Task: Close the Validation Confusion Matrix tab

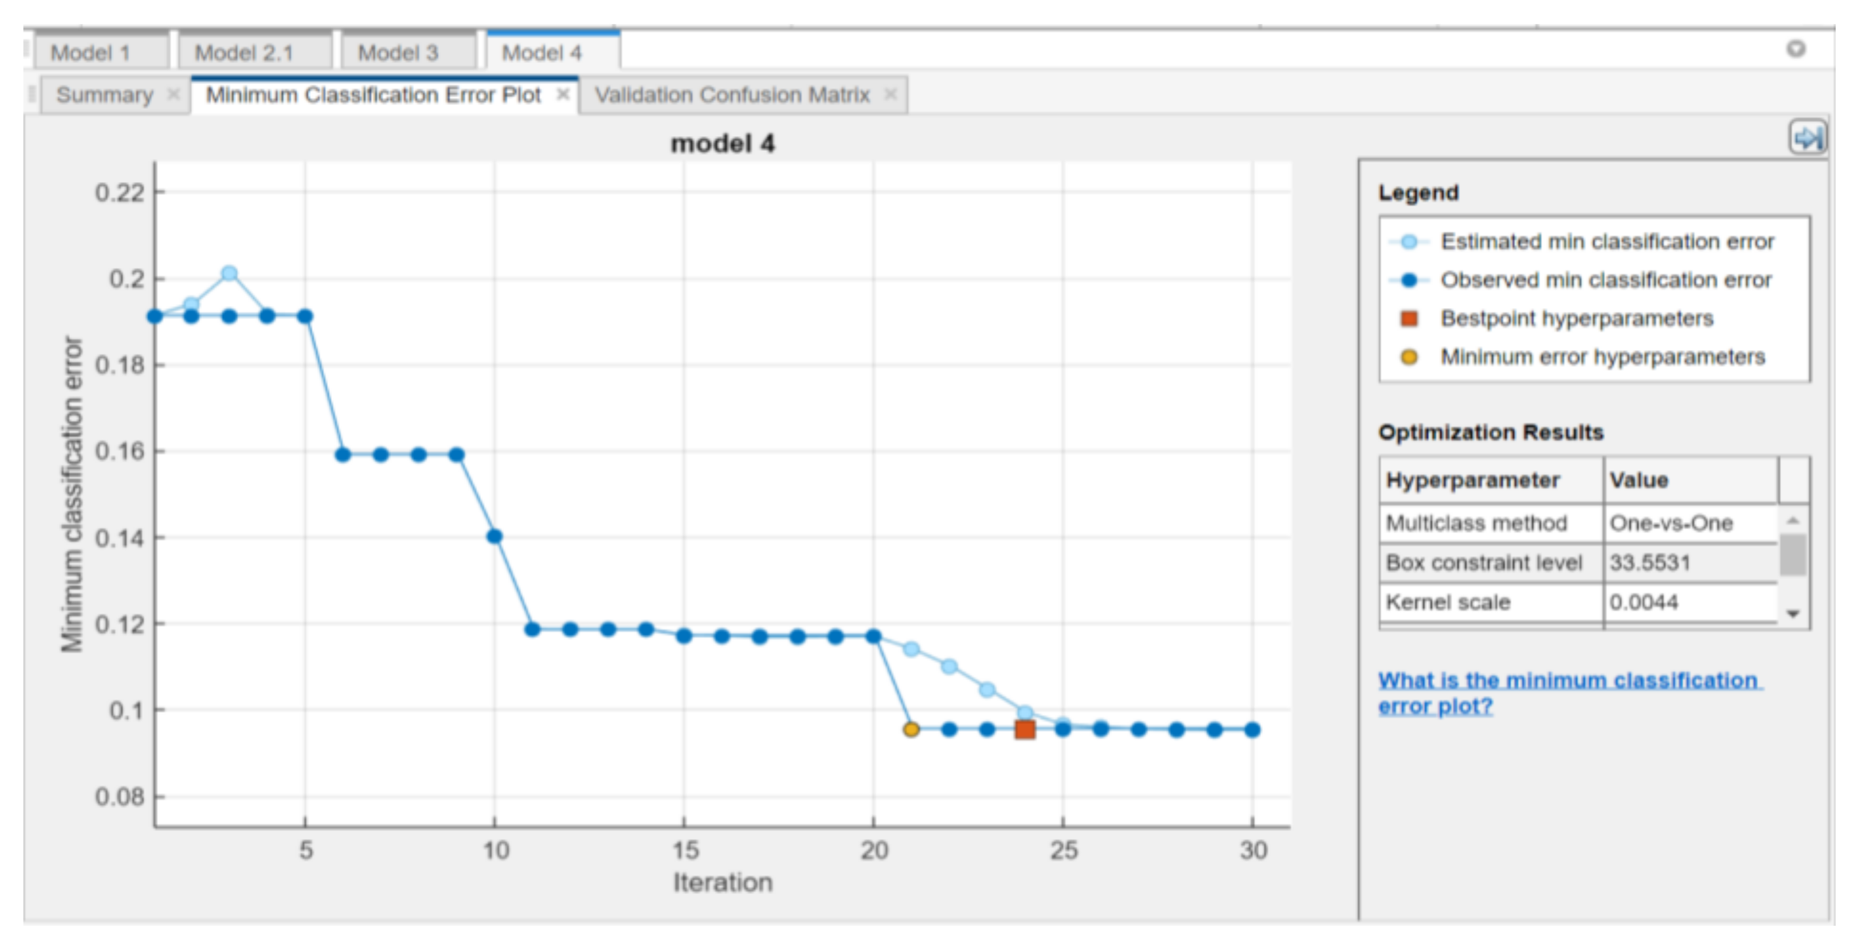Action: (x=891, y=94)
